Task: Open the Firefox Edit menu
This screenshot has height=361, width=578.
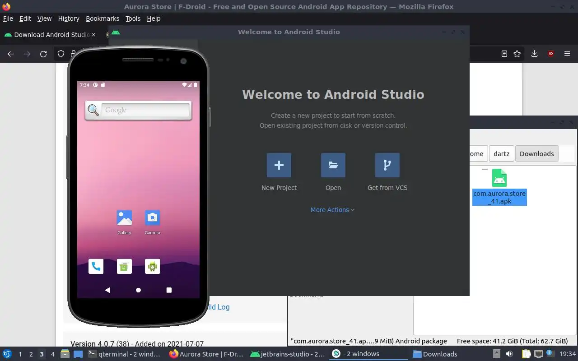Action: (x=25, y=19)
